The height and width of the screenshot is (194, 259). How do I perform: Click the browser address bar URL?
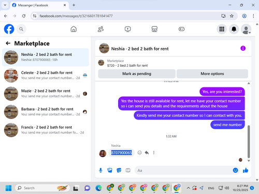coord(76,16)
